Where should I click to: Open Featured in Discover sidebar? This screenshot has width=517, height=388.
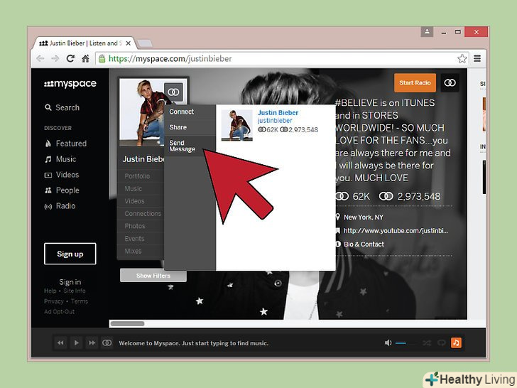tap(65, 144)
